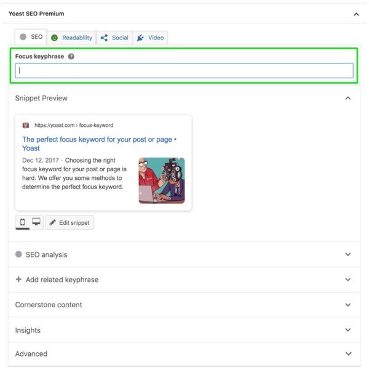Screen dimensions: 369x372
Task: Switch to mobile snippet preview
Action: (x=23, y=222)
